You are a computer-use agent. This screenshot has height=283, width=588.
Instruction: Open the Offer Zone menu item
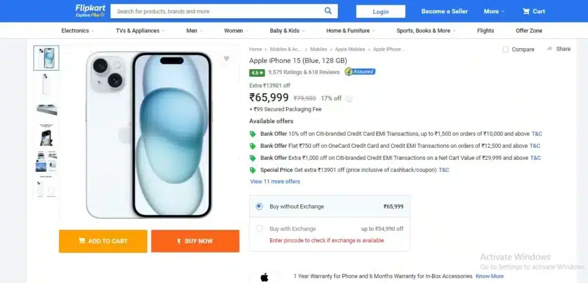point(529,31)
